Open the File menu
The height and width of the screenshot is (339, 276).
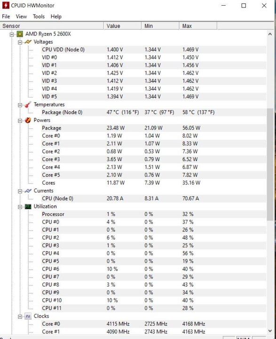(x=6, y=16)
